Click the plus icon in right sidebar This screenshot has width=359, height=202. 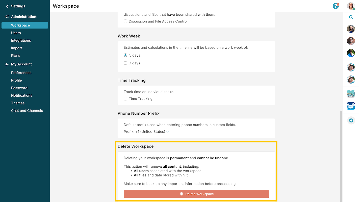(x=351, y=120)
